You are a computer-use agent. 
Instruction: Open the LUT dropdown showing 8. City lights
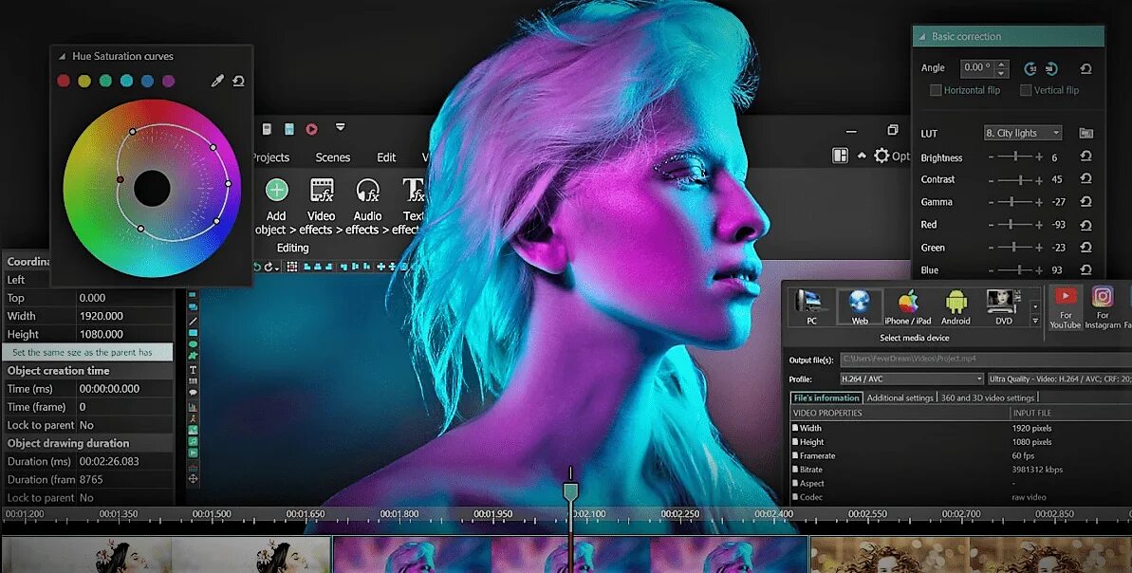point(1022,133)
